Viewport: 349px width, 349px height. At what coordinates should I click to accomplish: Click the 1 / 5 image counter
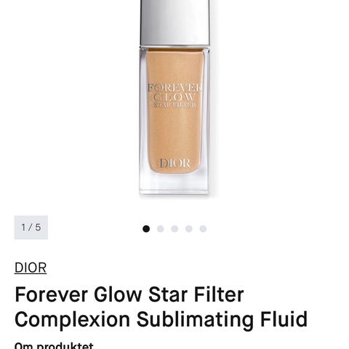31,228
